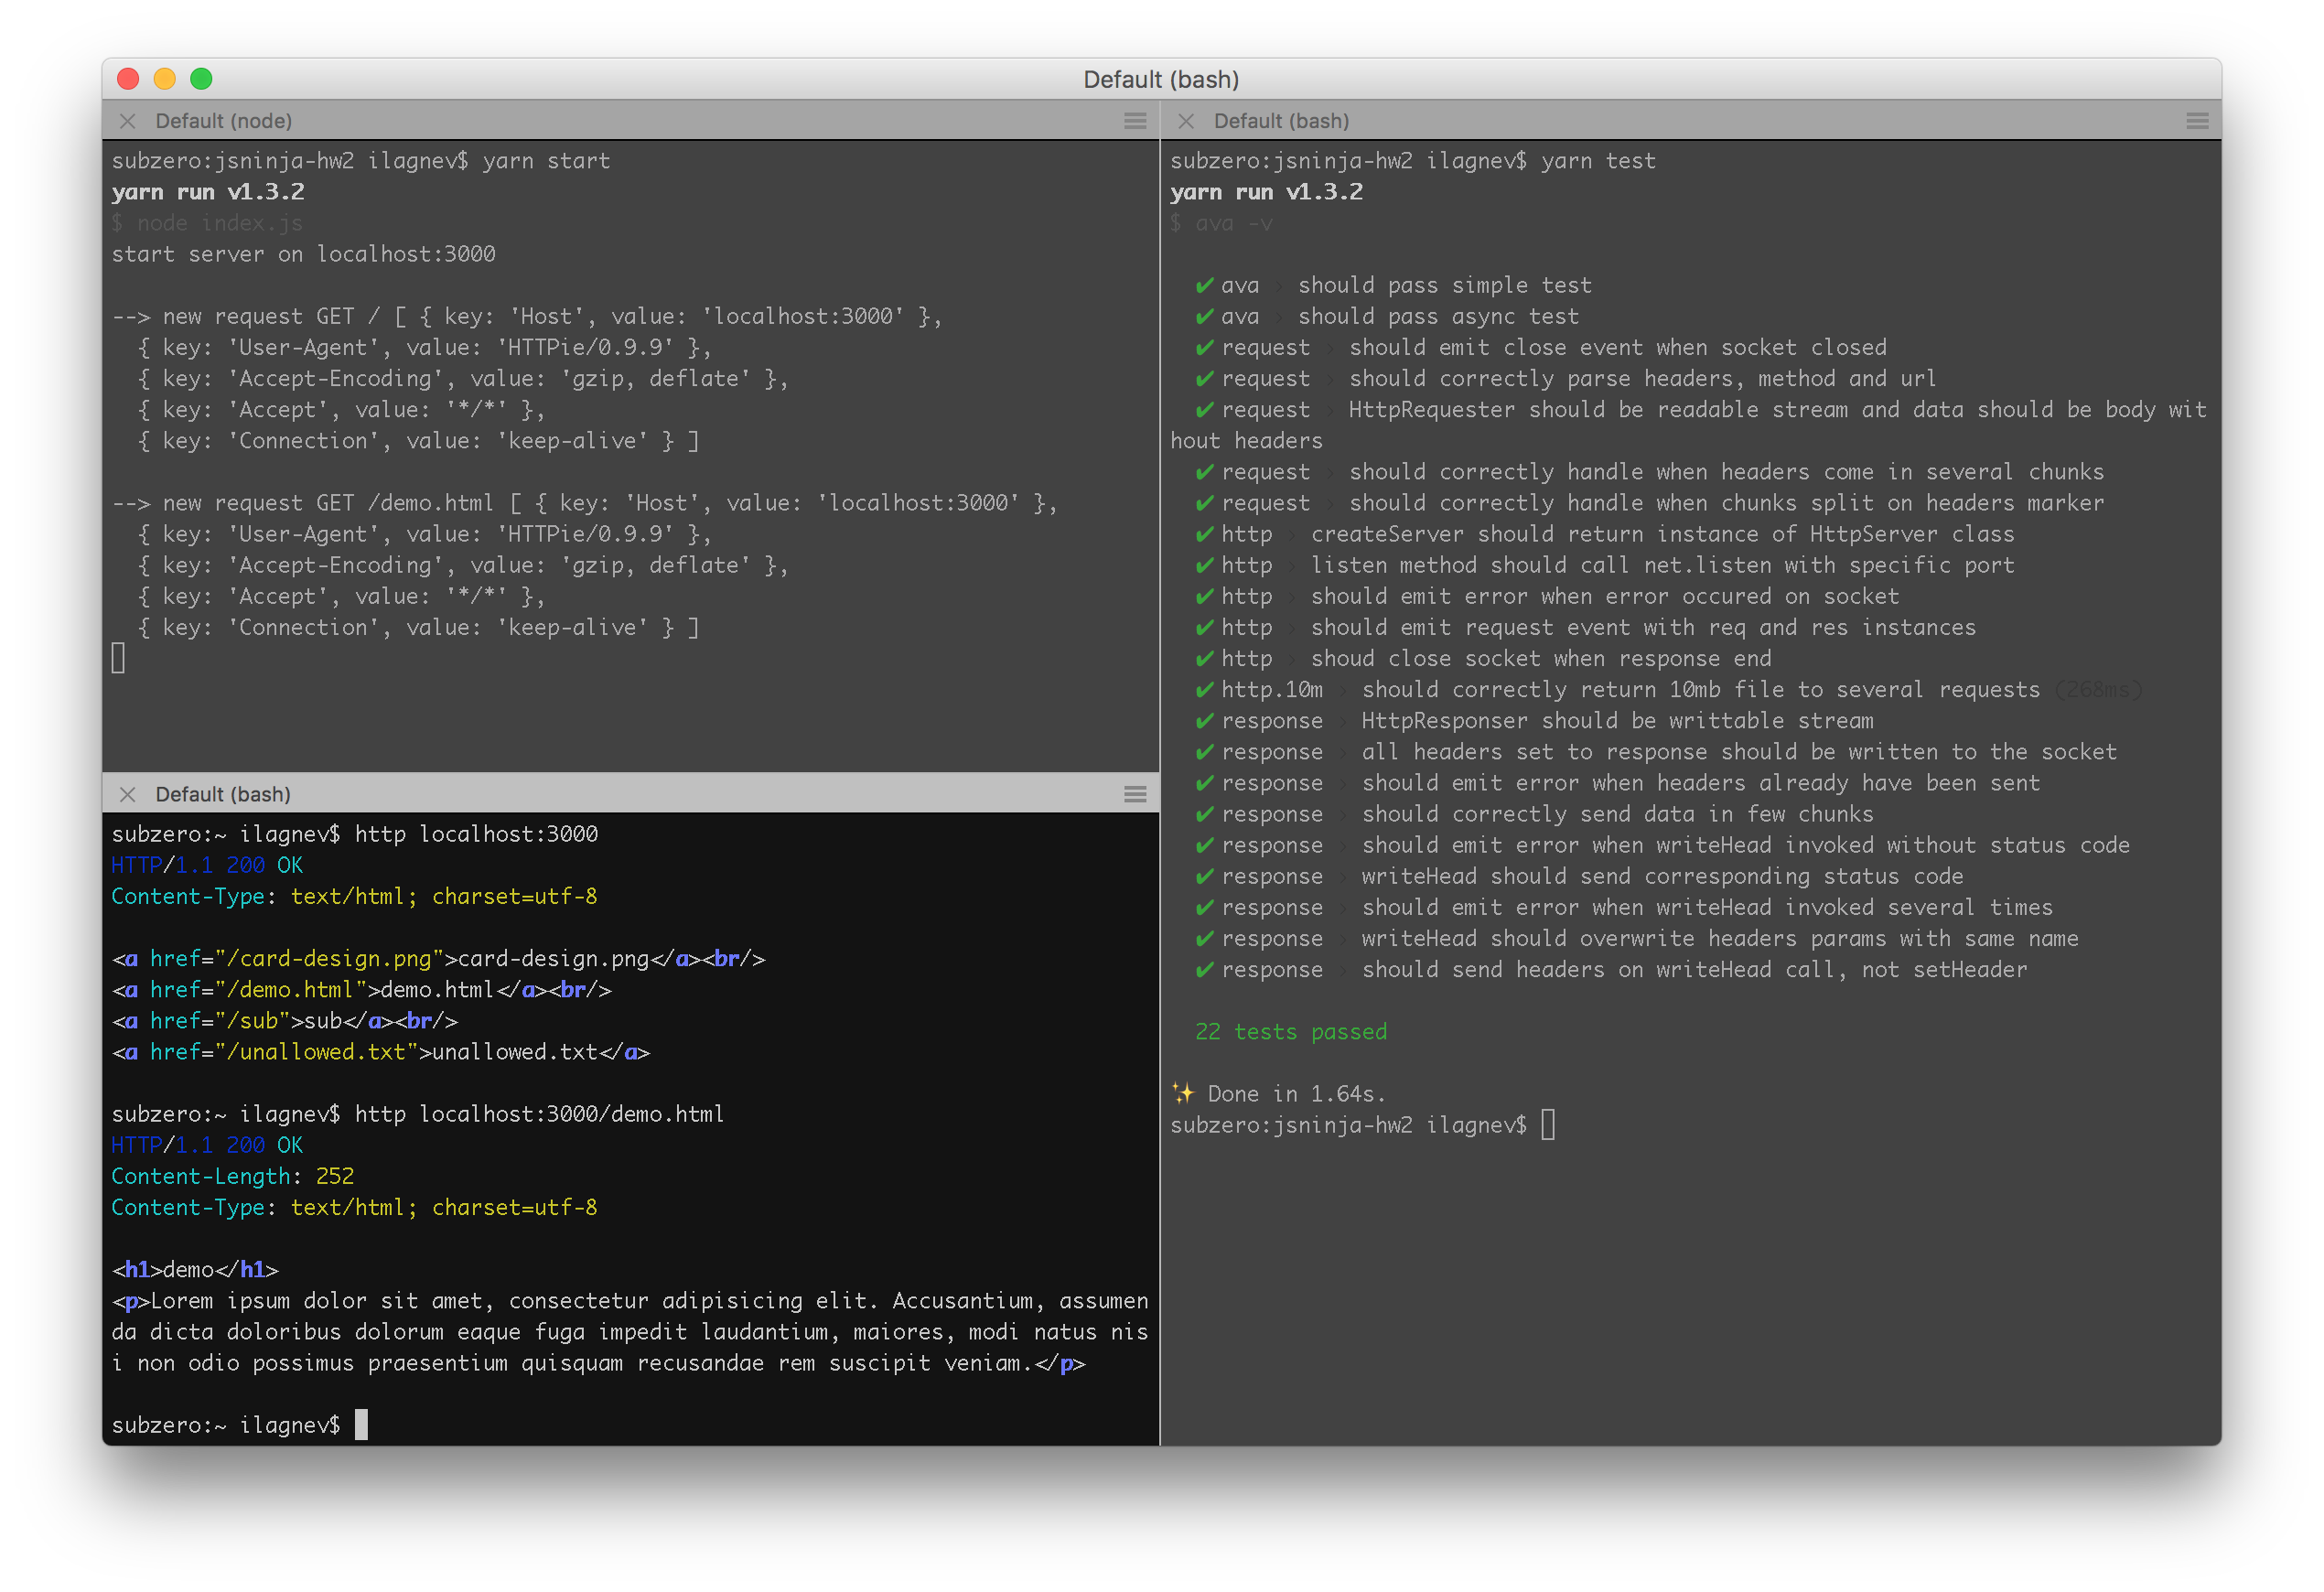
Task: Click the Default (node) pane title
Action: [224, 121]
